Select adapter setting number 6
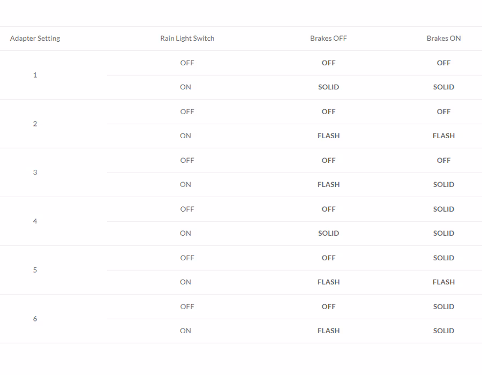482x375 pixels. click(x=35, y=319)
